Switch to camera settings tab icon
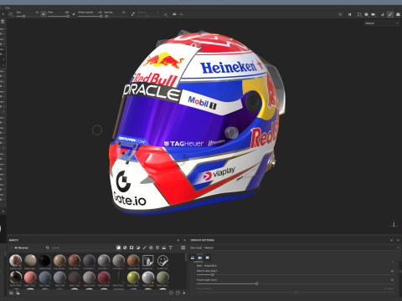 coord(200,258)
